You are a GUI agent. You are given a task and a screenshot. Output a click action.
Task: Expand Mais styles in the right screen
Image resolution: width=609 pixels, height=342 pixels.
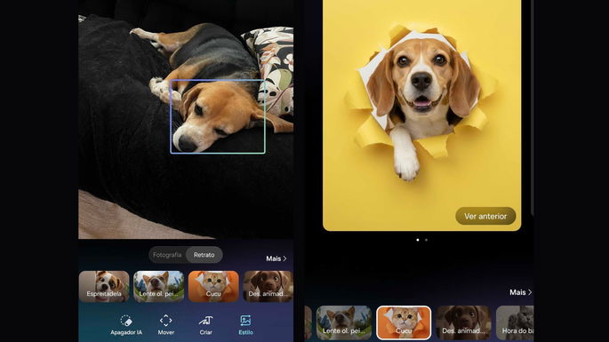click(x=520, y=292)
